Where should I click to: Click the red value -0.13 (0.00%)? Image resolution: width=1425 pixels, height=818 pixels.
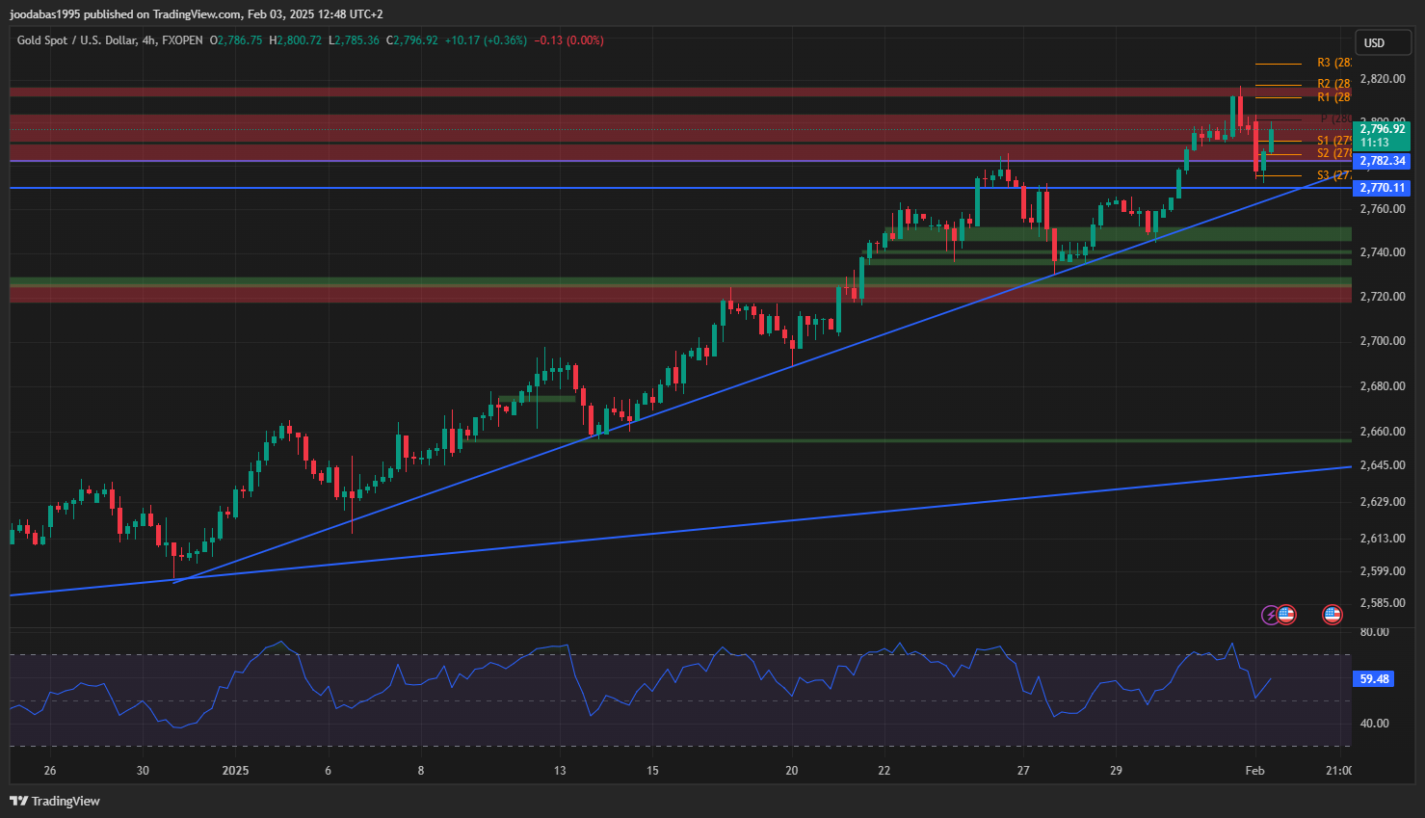tap(568, 40)
